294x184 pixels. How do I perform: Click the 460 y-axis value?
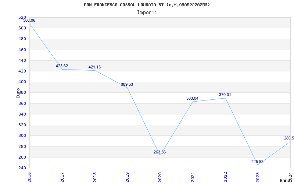tap(22, 50)
